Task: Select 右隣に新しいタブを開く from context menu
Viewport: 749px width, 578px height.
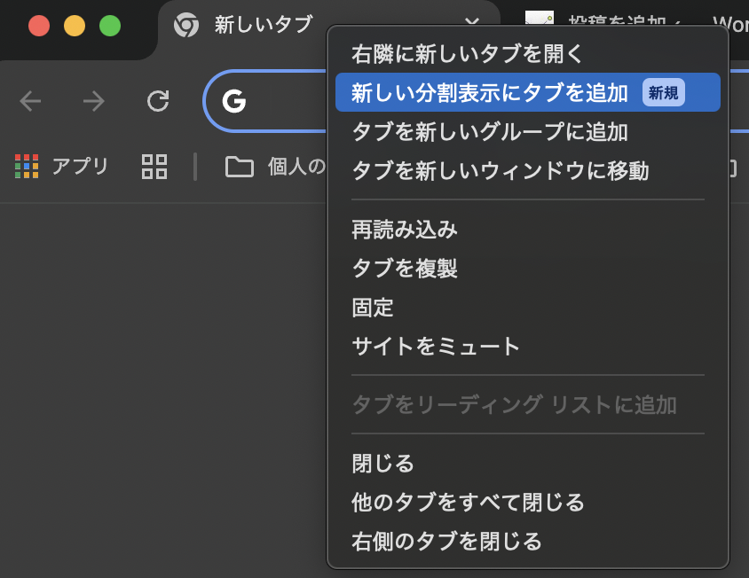Action: tap(468, 53)
